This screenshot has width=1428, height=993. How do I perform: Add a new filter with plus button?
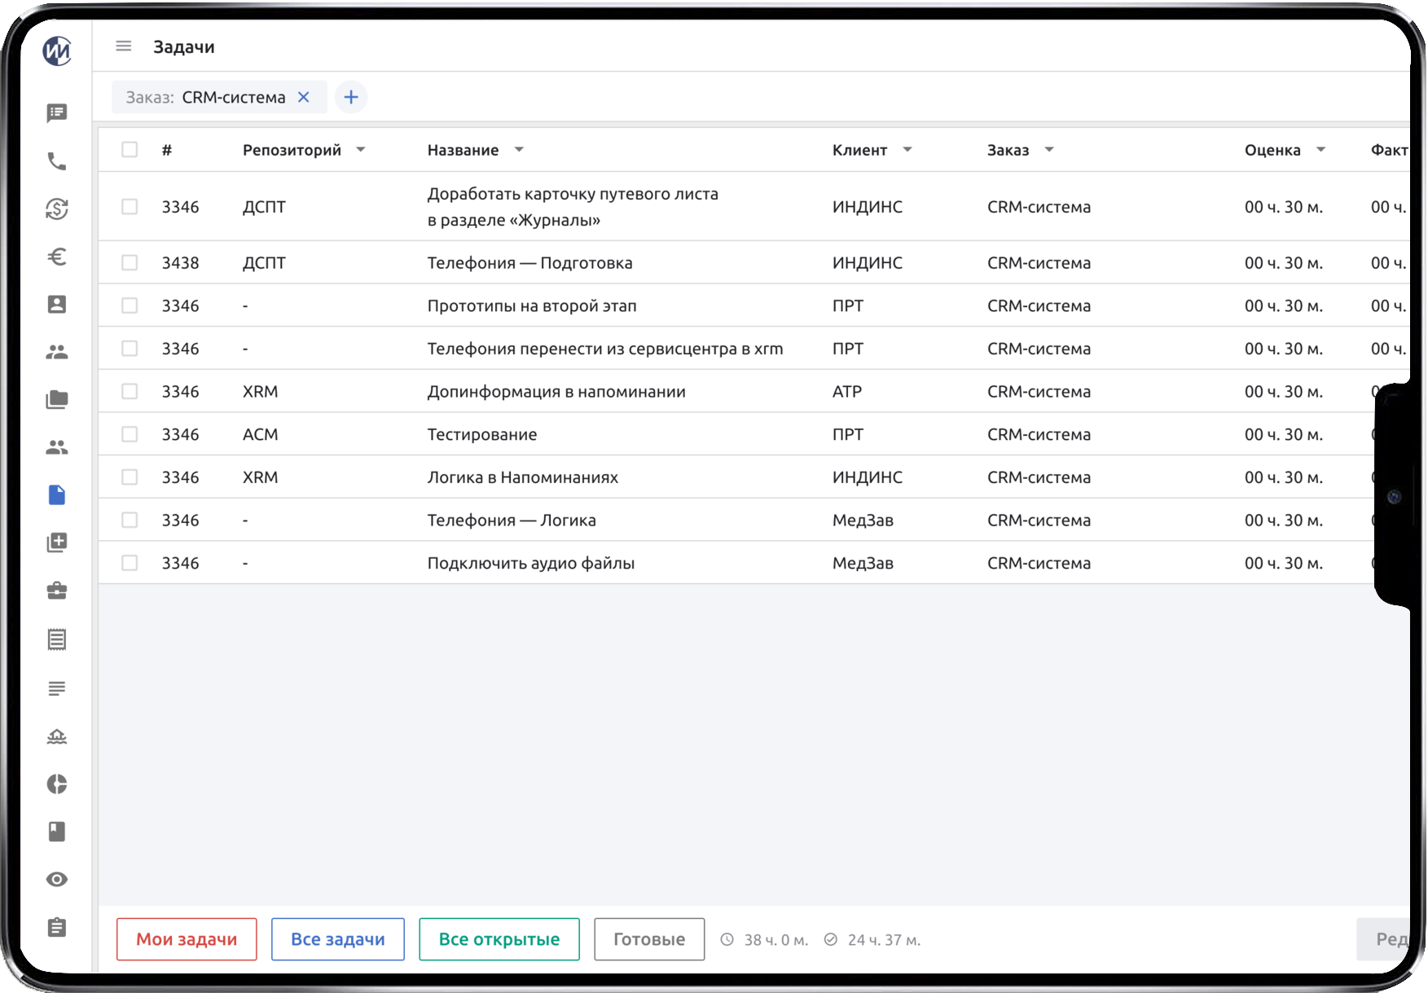coord(351,97)
